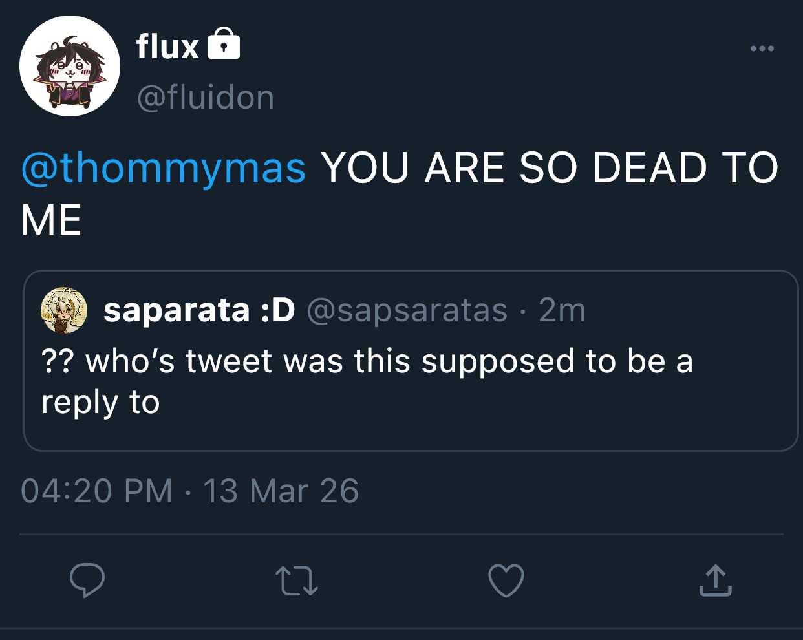Screen dimensions: 803x640
Task: Open the reply speech bubble icon
Action: pos(87,580)
